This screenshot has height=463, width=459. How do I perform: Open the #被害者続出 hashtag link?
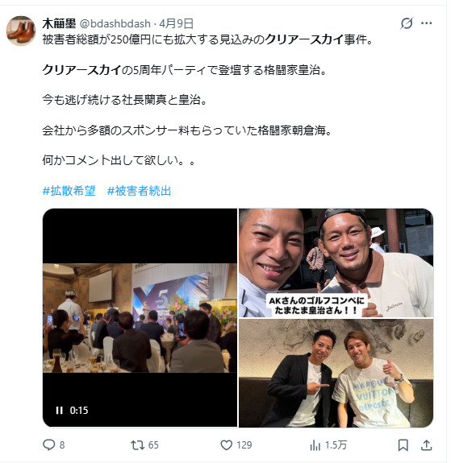point(139,191)
